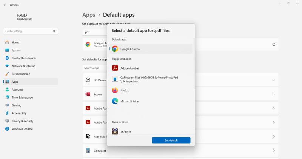This screenshot has width=302, height=159.
Task: Click the Calculator app icon
Action: pyautogui.click(x=88, y=151)
